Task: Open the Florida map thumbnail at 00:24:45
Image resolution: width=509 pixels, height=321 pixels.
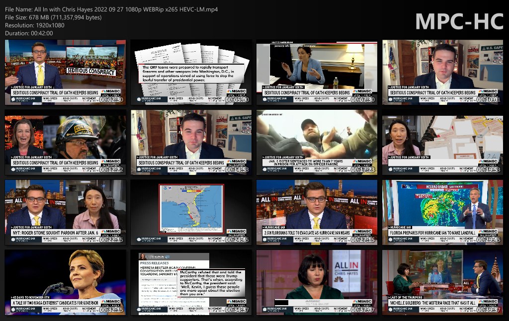Action: click(x=191, y=213)
